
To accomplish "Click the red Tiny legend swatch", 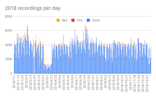I will coord(73,20).
